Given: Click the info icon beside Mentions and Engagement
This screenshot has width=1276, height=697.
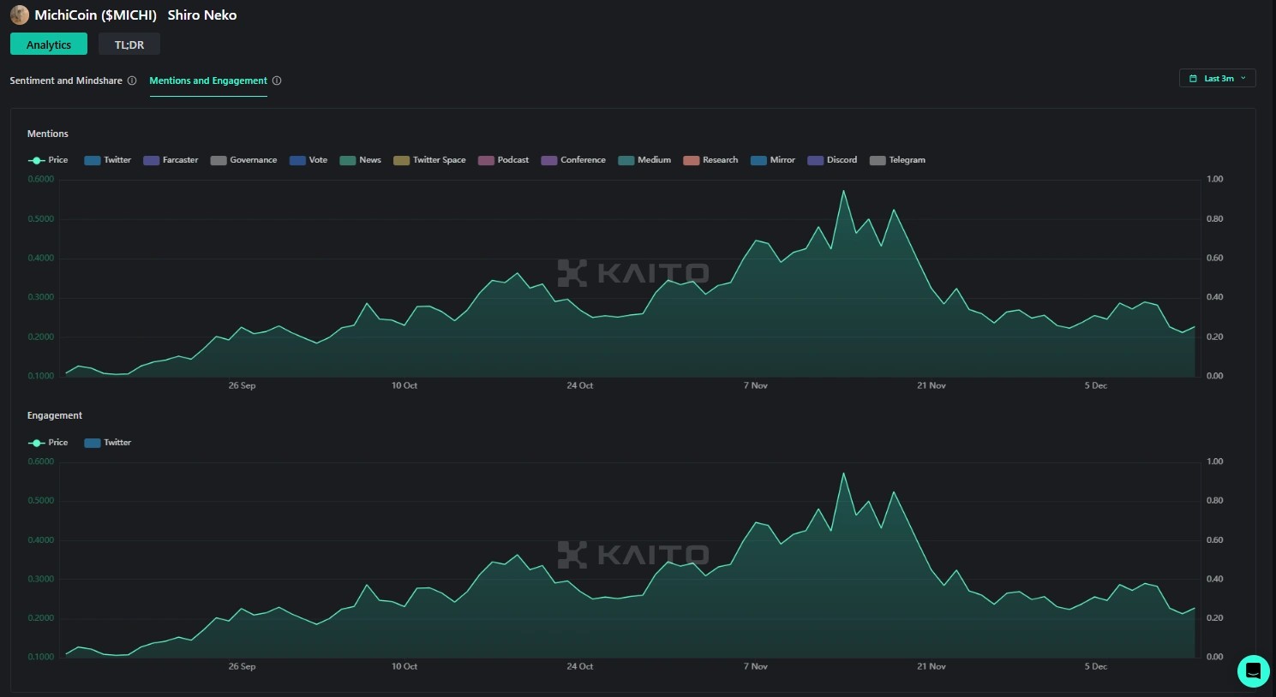Looking at the screenshot, I should (277, 80).
